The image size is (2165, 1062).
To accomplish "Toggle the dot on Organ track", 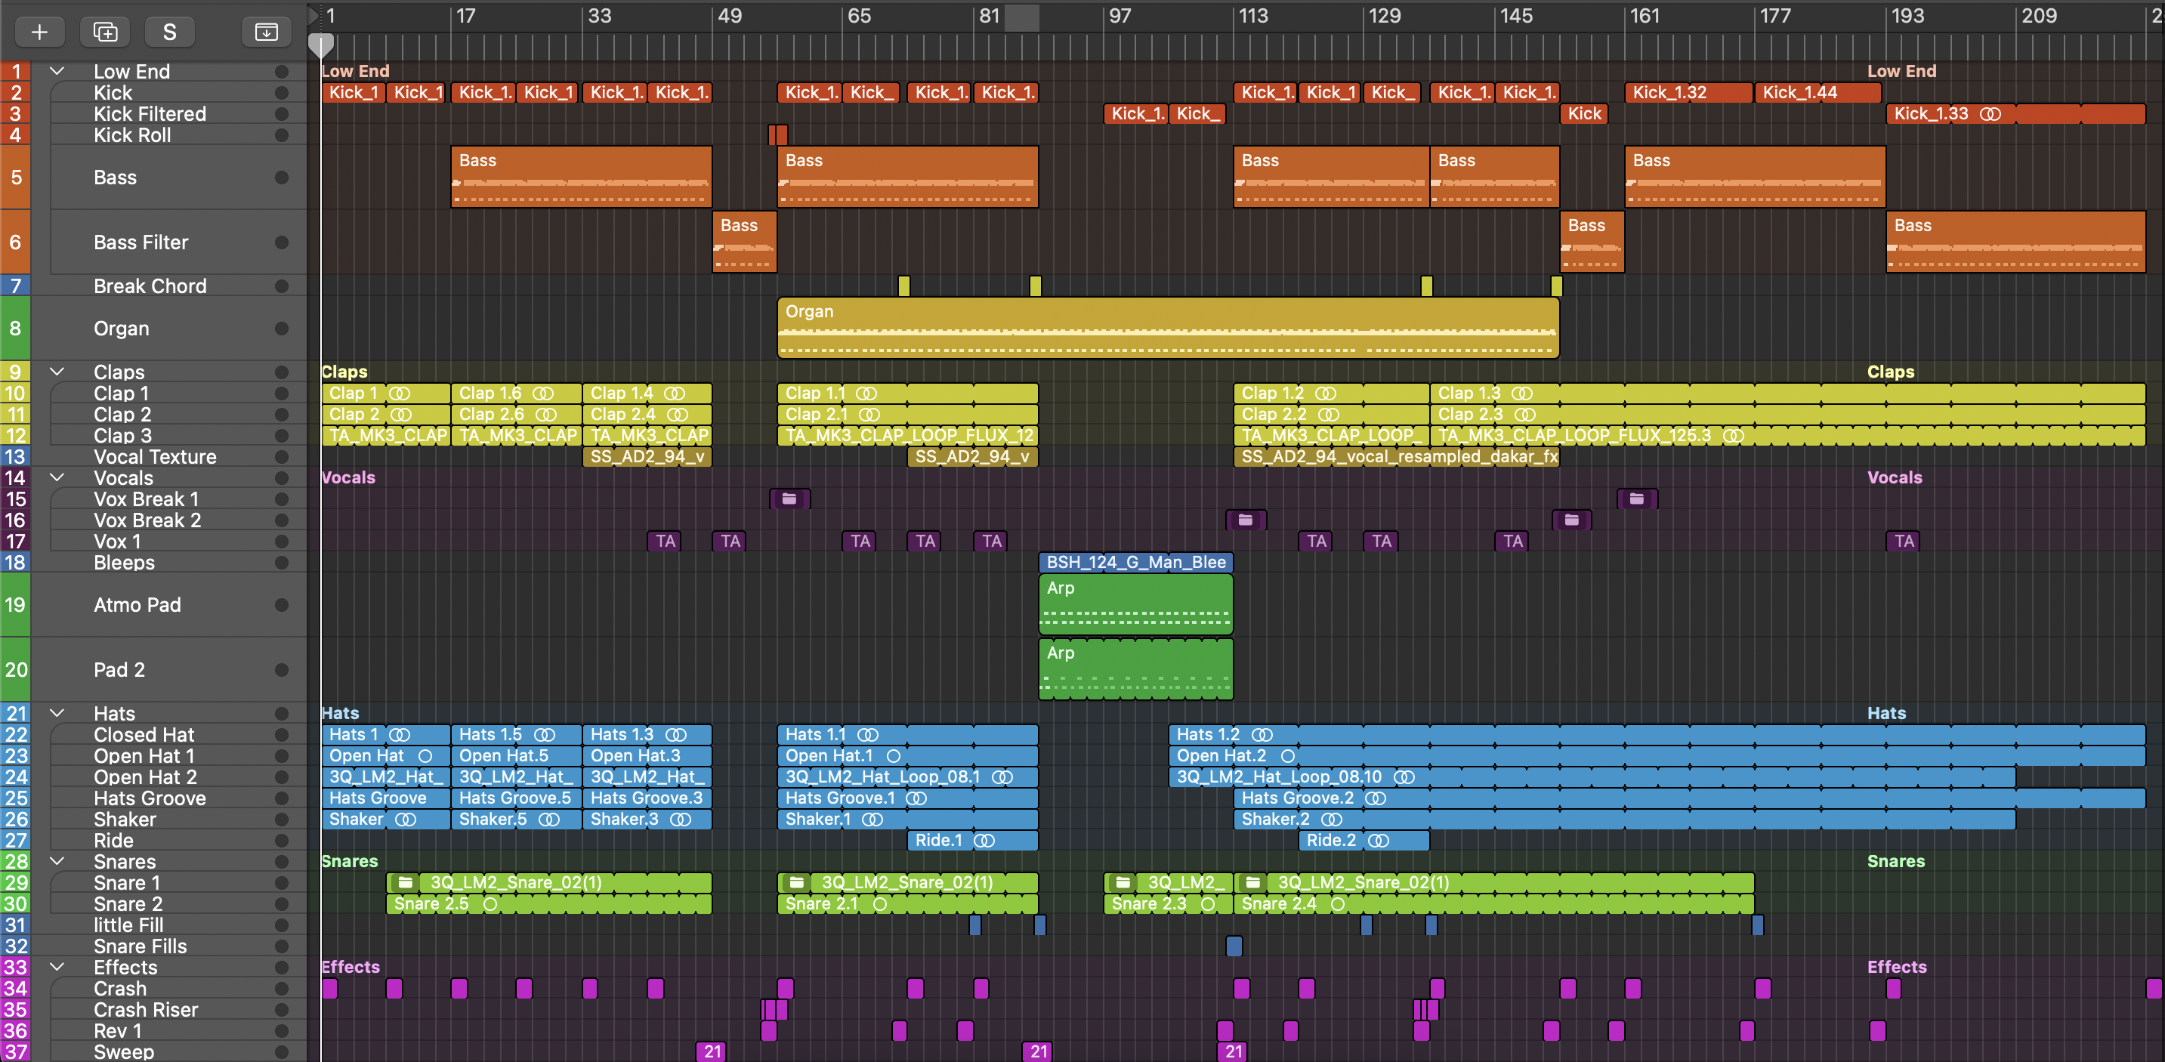I will tap(282, 329).
